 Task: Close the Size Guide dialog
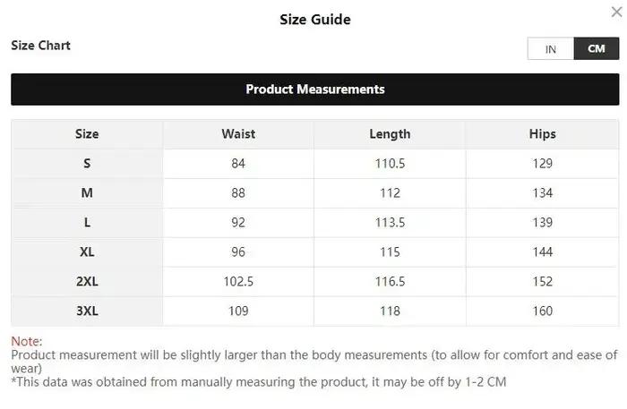[x=616, y=12]
